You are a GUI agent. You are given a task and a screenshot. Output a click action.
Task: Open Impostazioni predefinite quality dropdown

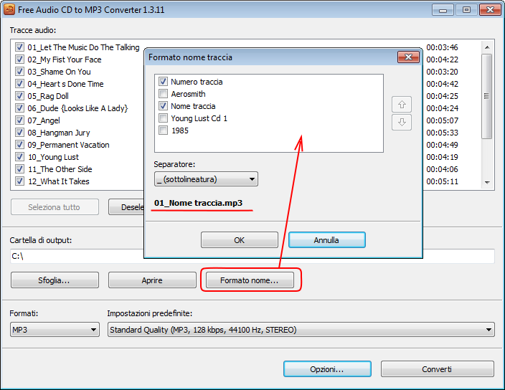(x=301, y=330)
